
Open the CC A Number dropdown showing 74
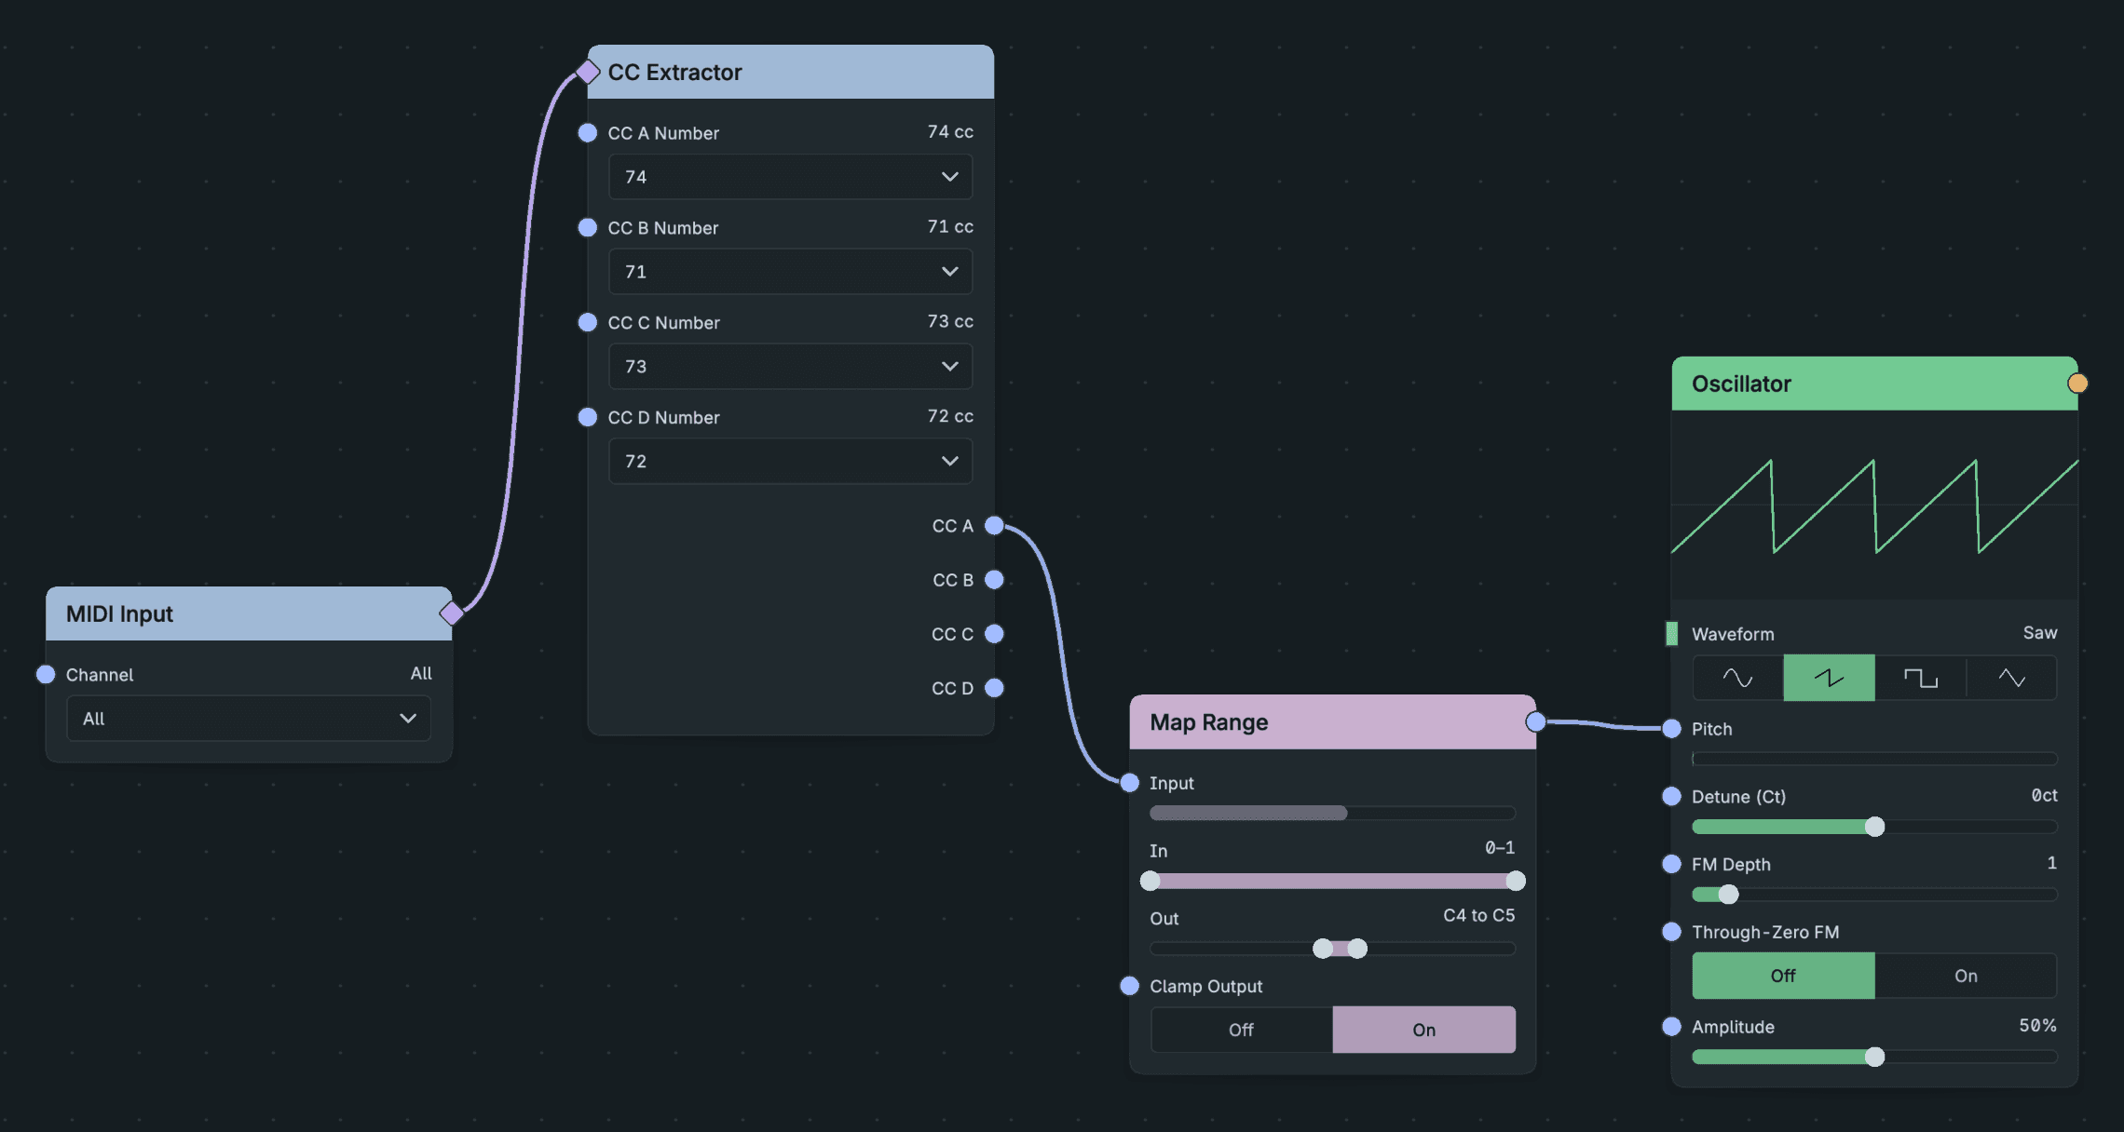pyautogui.click(x=790, y=177)
